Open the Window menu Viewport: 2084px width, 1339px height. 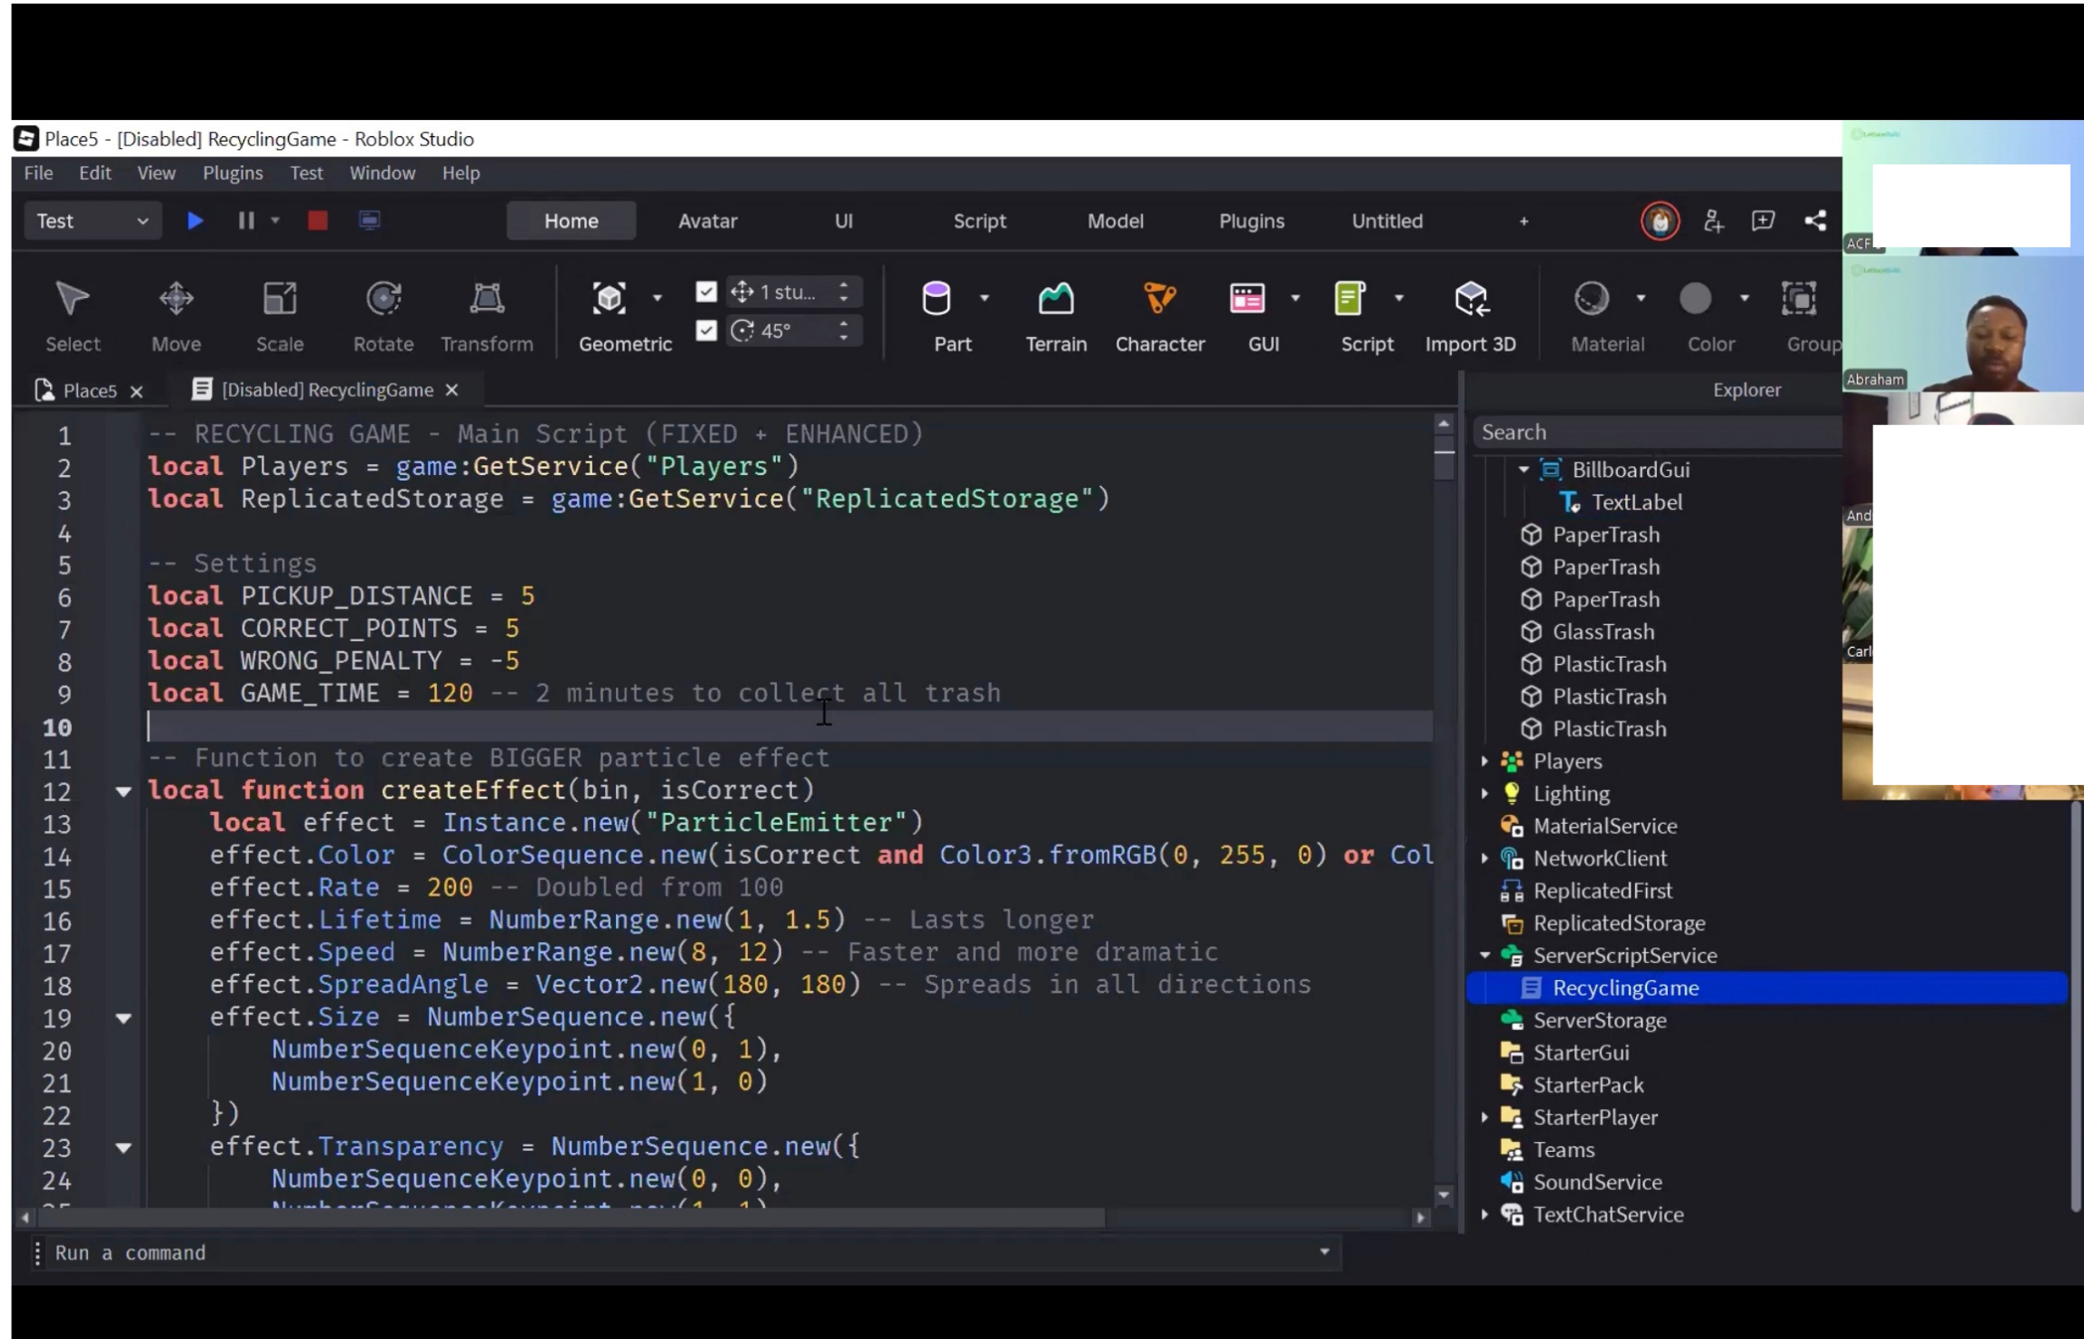tap(382, 173)
